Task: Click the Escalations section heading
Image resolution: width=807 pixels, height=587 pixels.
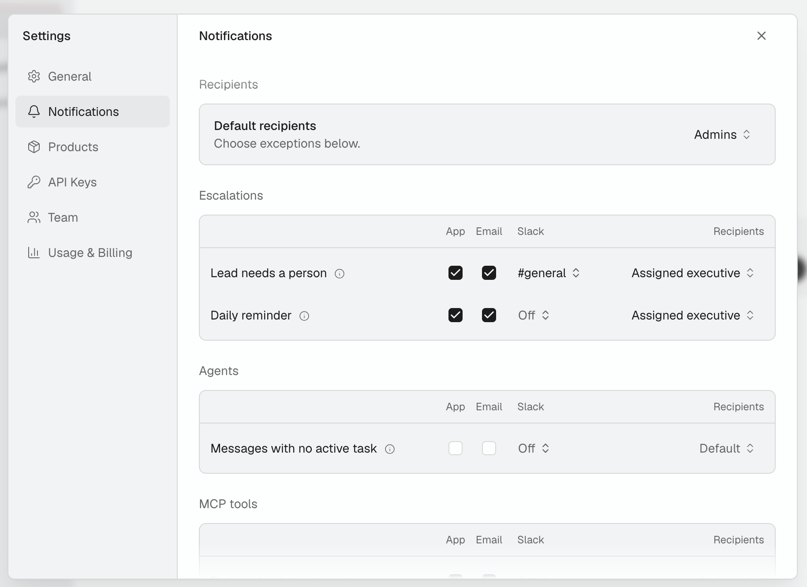Action: tap(231, 195)
